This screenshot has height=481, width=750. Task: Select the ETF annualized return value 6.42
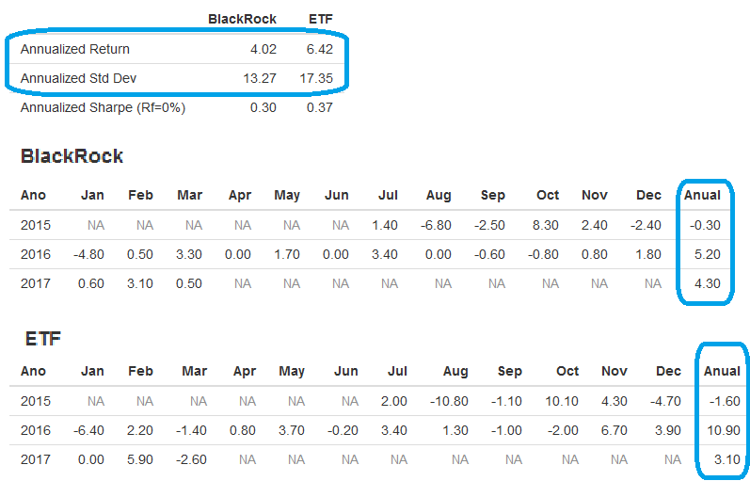point(319,49)
